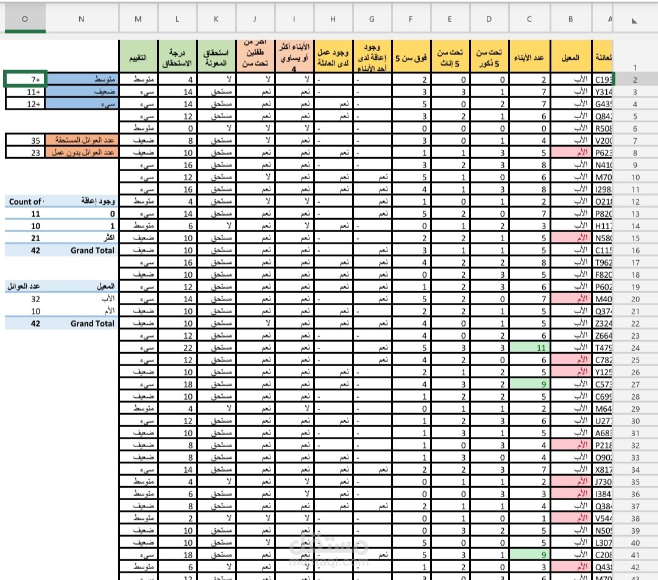This screenshot has width=658, height=580.
Task: Click the تحت سن 5 ذكور header cell
Action: tap(489, 57)
